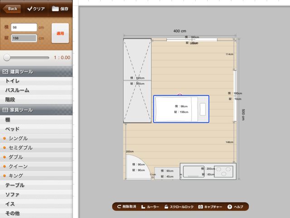Click the 114cm dimension label
The height and width of the screenshot is (218, 290).
[x=229, y=54]
